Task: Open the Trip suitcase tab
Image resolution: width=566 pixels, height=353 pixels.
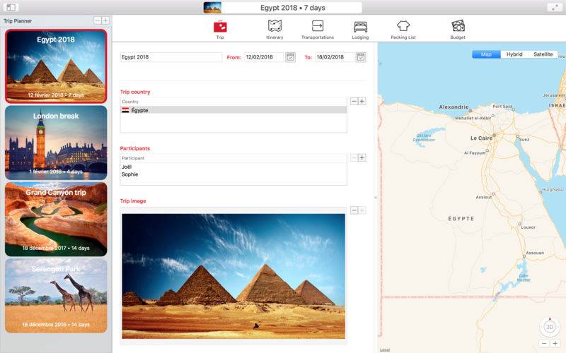Action: point(220,30)
